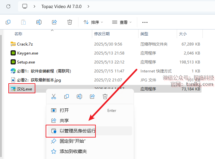Image resolution: width=215 pixels, height=159 pixels.
Task: Expand chevron after Topaz Video AI 7.0.0
Action: [x=89, y=6]
